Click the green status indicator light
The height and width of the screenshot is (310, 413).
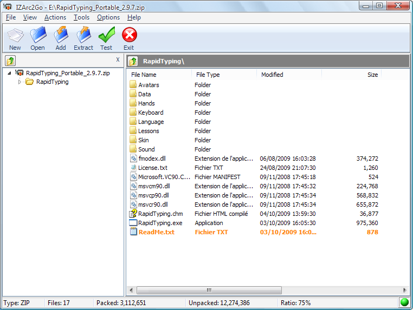click(x=404, y=302)
